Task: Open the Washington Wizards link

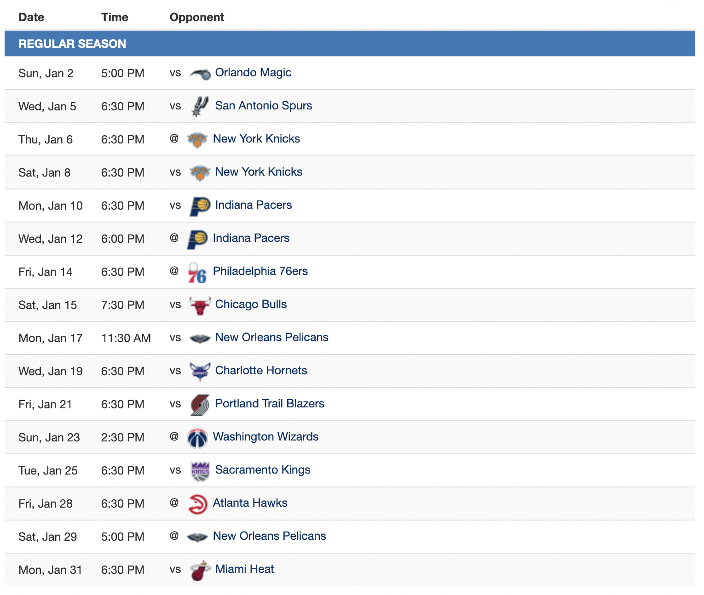Action: point(265,437)
